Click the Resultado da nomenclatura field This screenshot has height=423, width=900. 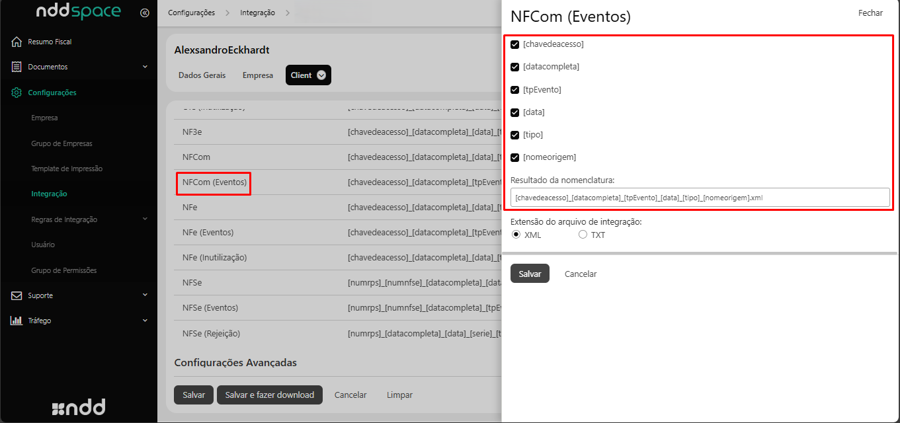click(700, 197)
